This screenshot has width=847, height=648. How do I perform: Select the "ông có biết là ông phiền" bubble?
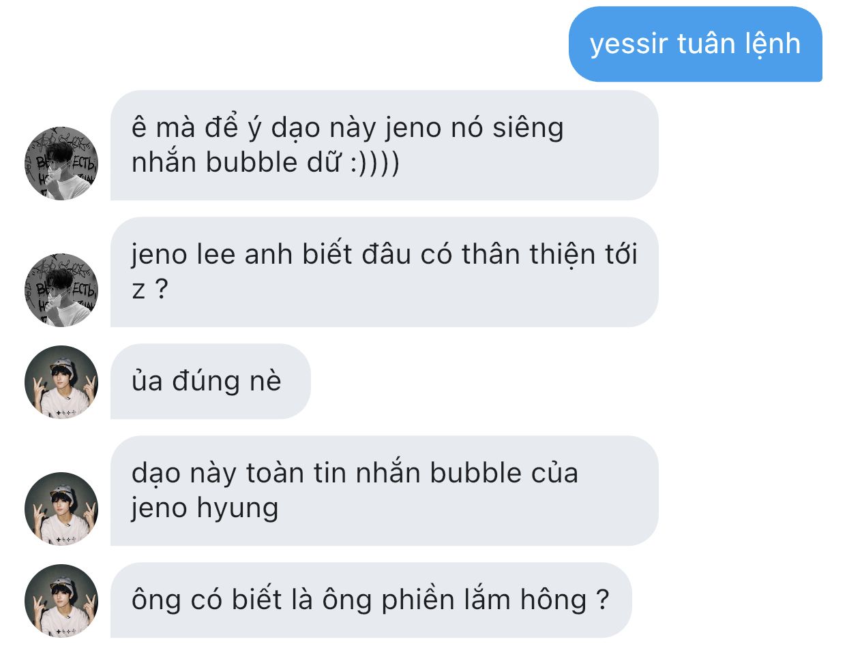point(371,600)
